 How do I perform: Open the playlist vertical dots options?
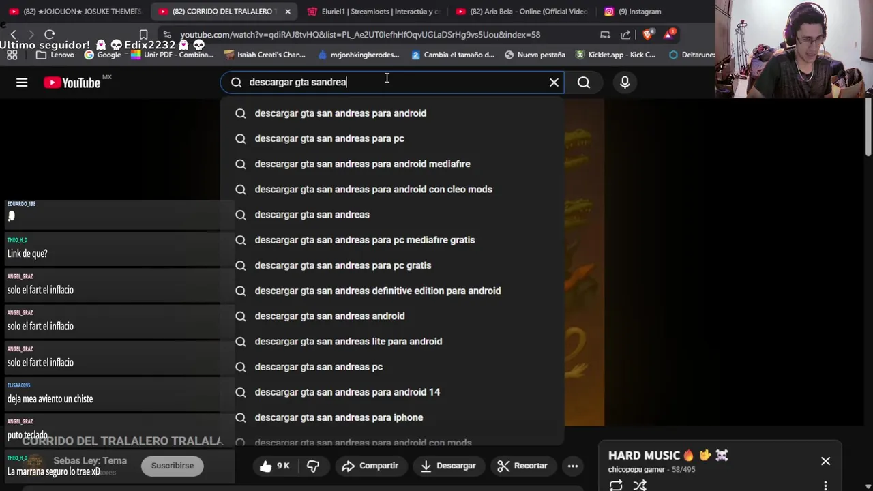pos(825,485)
